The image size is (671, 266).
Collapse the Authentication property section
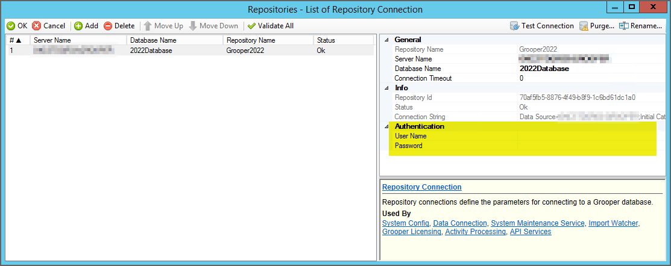click(x=386, y=126)
